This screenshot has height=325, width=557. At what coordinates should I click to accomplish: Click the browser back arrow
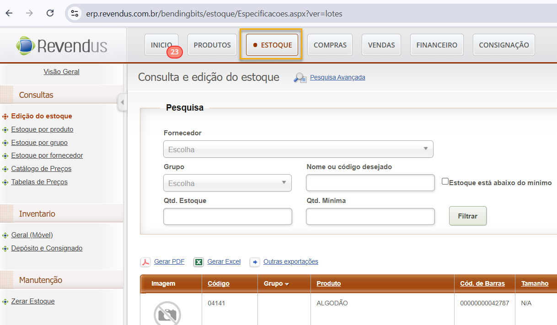(9, 13)
